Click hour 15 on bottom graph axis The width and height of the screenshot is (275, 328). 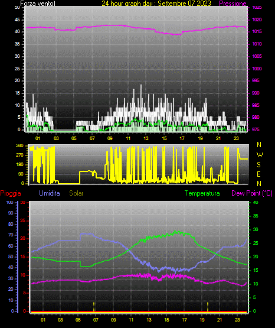tap(166, 320)
